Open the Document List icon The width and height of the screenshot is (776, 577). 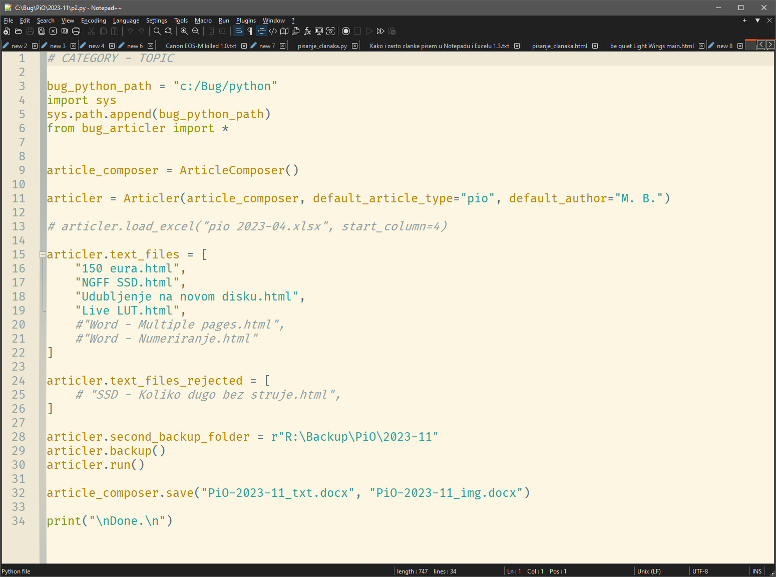coord(296,31)
